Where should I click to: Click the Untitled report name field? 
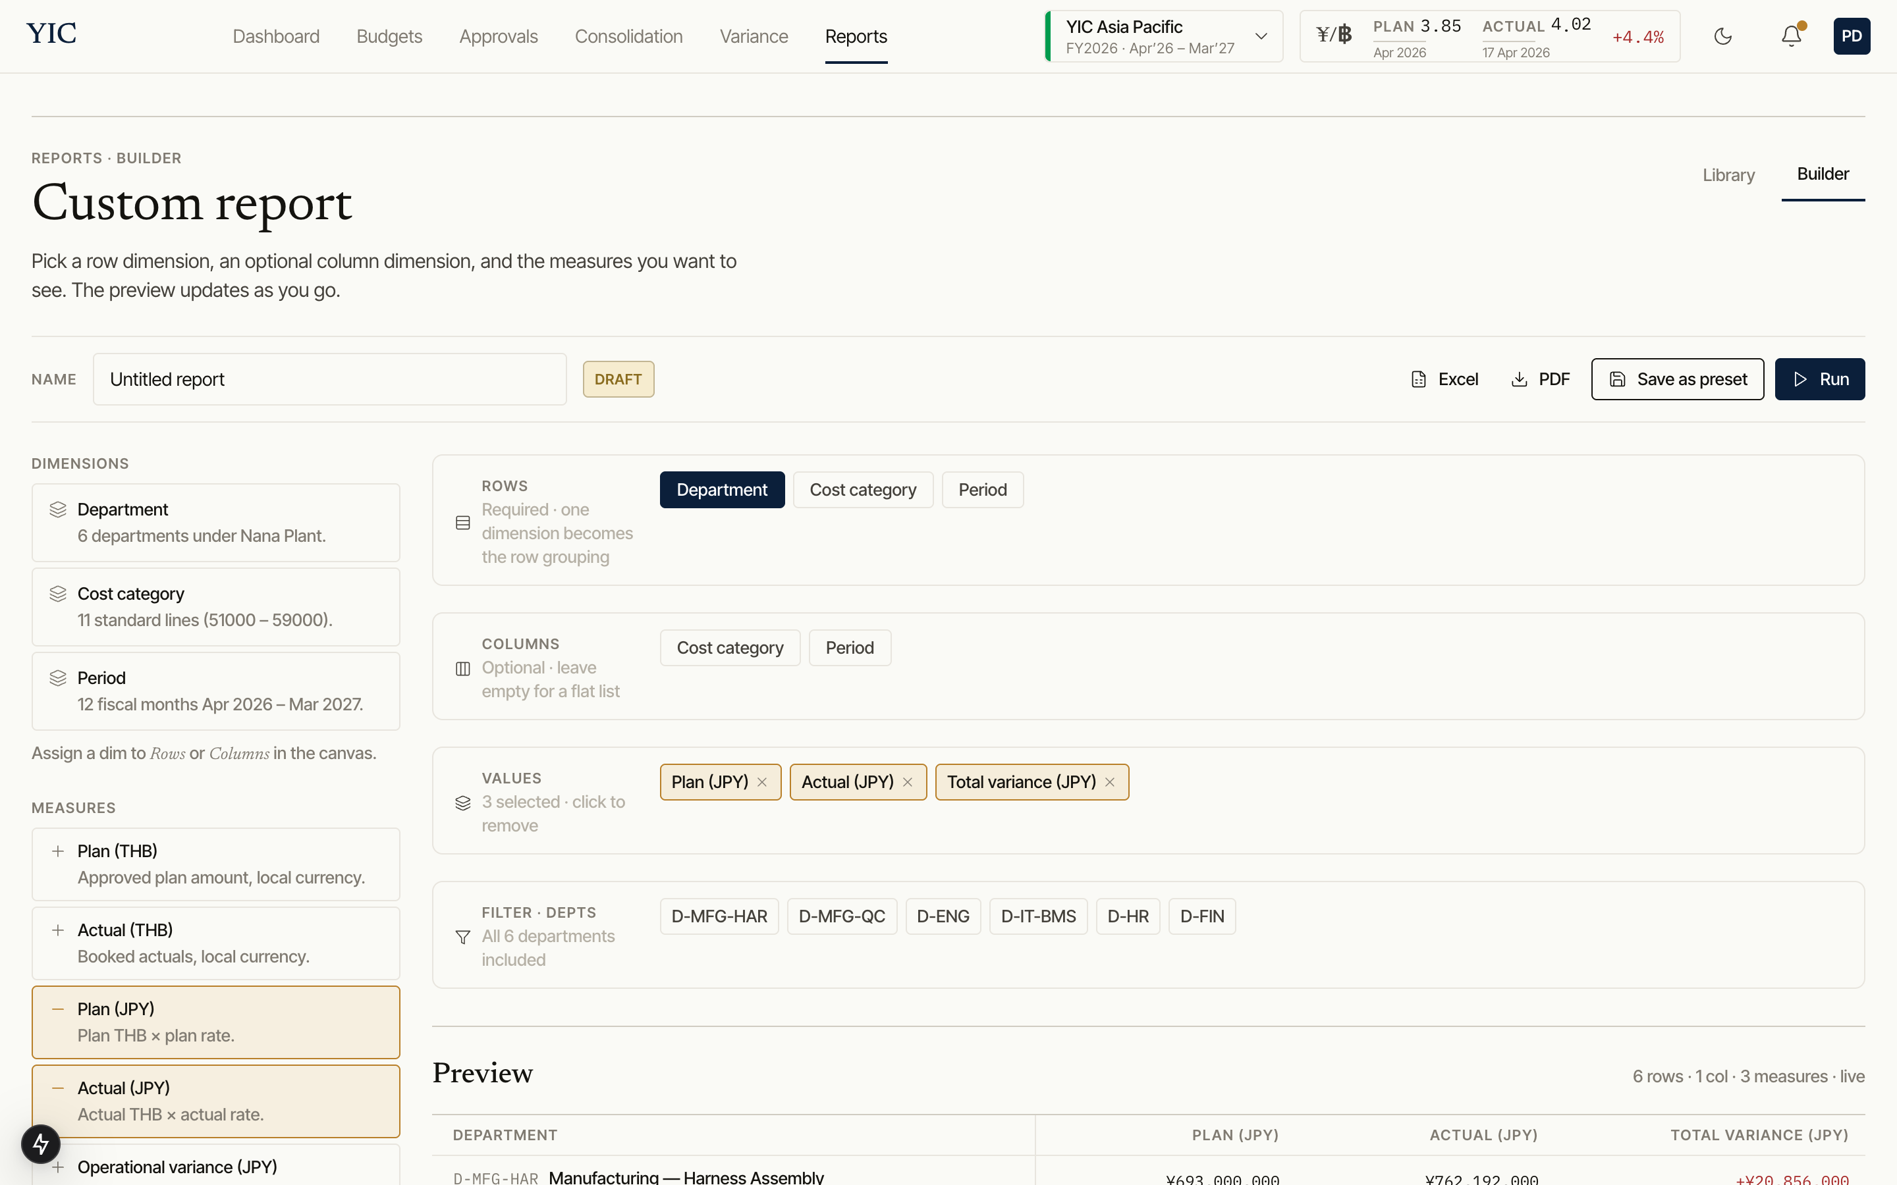329,379
